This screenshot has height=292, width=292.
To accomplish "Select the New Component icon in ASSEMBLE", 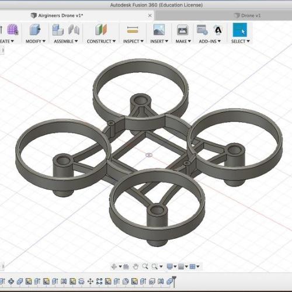I will [x=58, y=30].
